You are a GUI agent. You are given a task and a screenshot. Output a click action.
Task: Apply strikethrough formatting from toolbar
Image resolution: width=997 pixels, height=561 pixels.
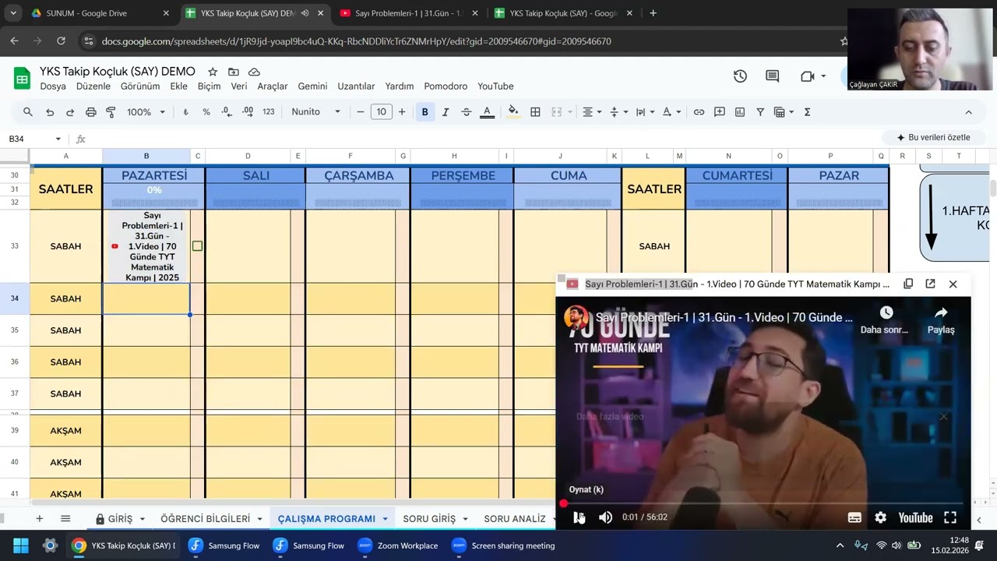pos(466,112)
